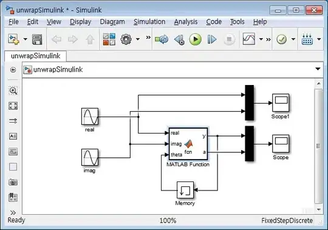This screenshot has height=230, width=328.
Task: Open the Simulation menu
Action: pyautogui.click(x=149, y=22)
